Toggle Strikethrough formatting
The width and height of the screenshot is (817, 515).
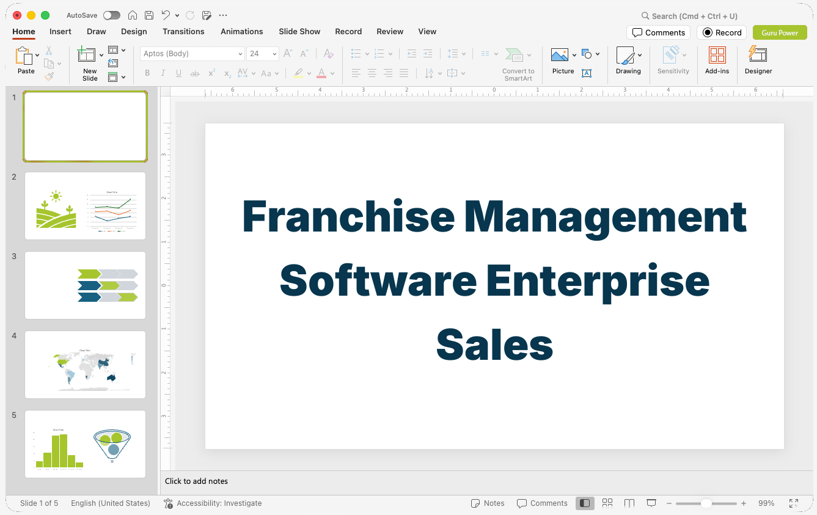(195, 73)
